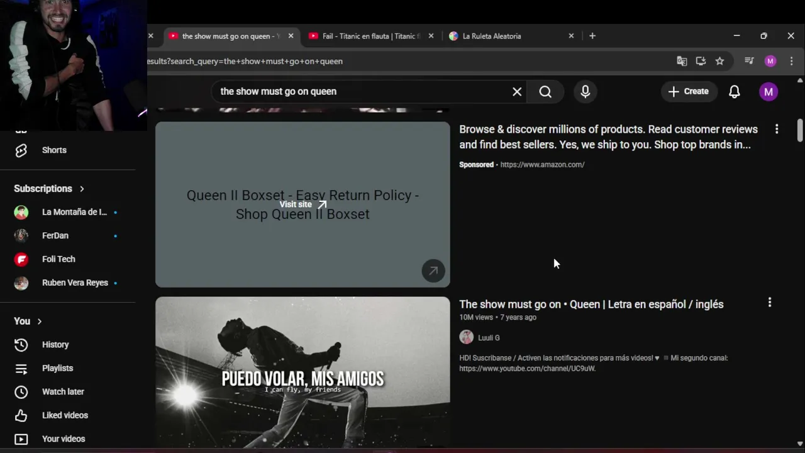This screenshot has width=805, height=453.
Task: Open the Chrome profile avatar in toolbar
Action: pyautogui.click(x=770, y=61)
